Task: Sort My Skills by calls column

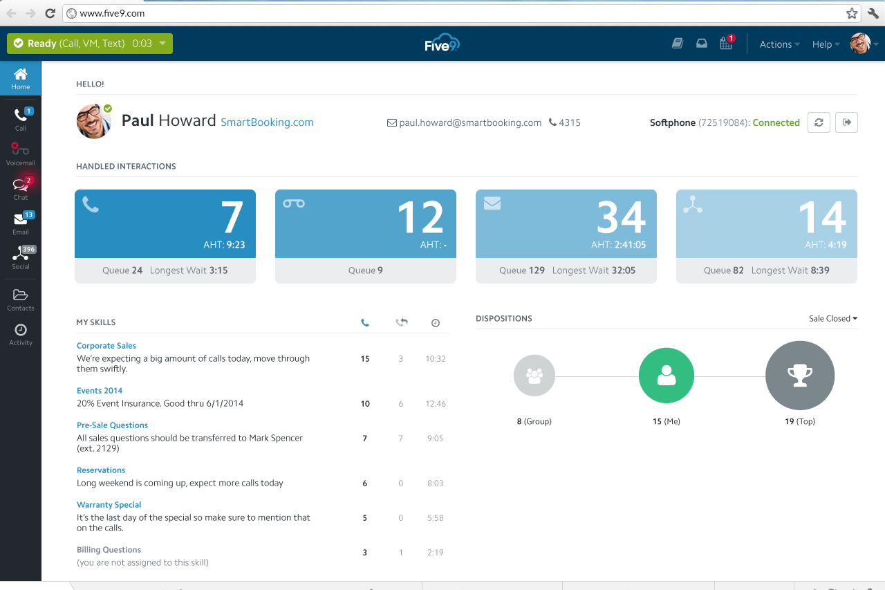Action: coord(365,322)
